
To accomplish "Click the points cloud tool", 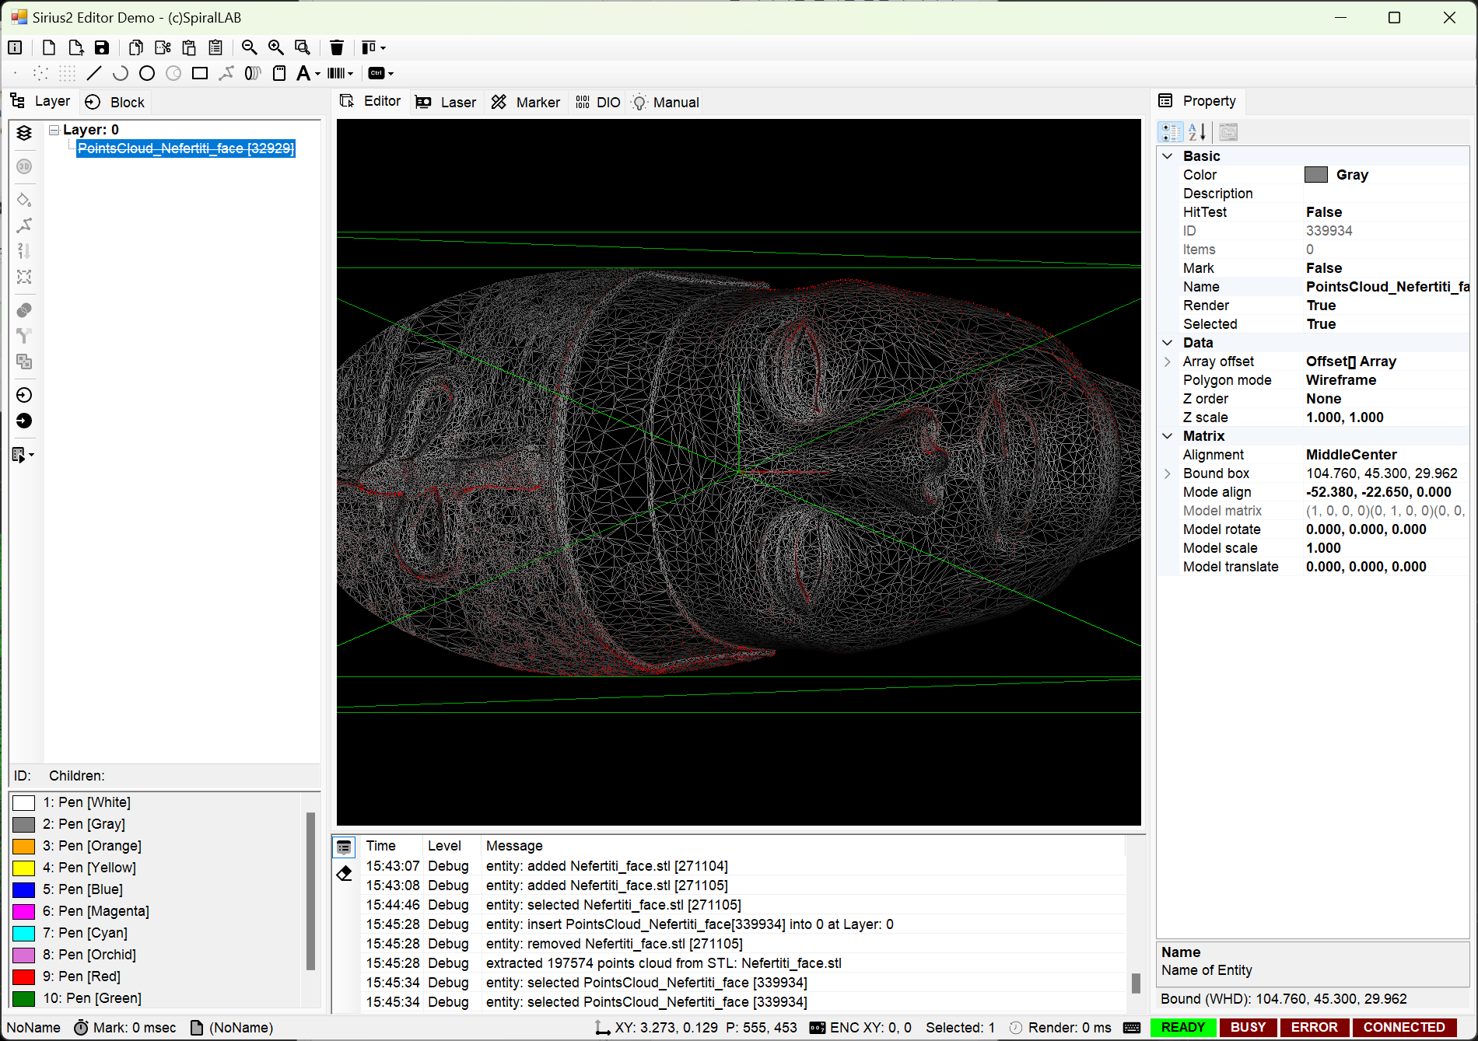I will [x=41, y=73].
